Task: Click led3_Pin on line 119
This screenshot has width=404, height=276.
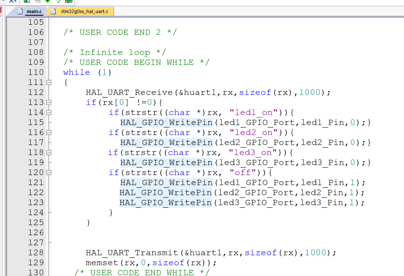Action: pyautogui.click(x=323, y=163)
